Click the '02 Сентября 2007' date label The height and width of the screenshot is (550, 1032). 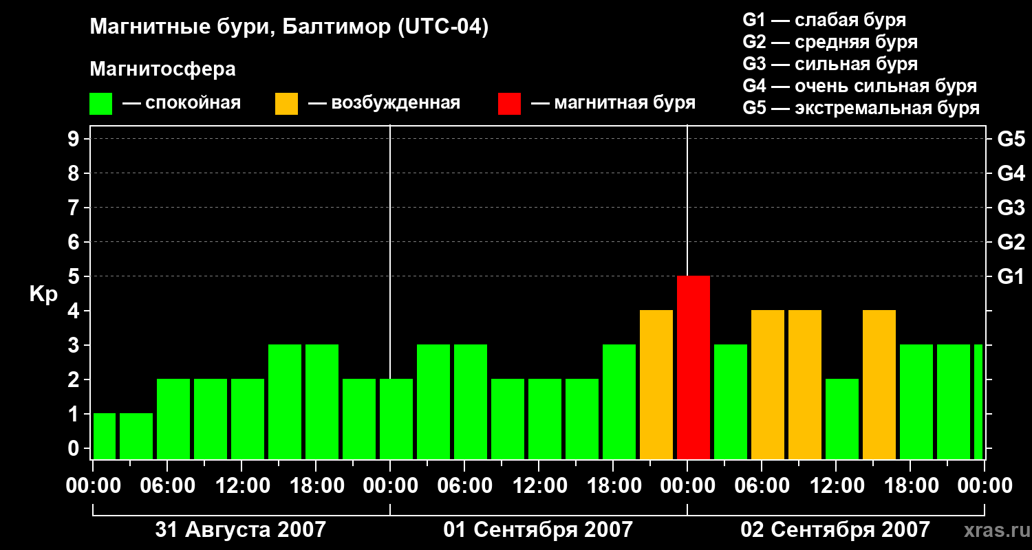[835, 530]
